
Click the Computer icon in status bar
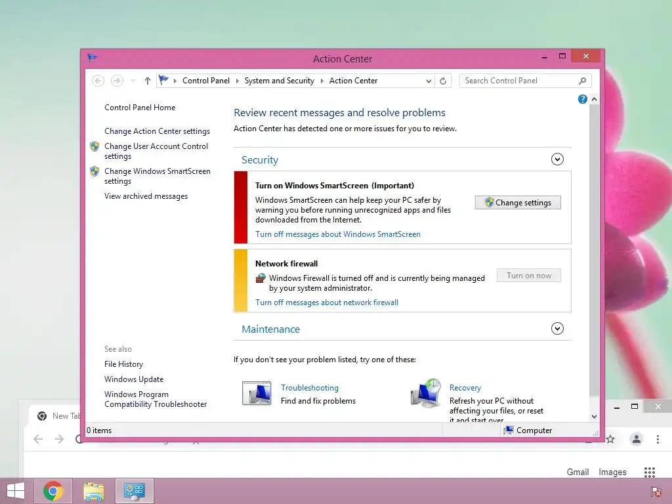pyautogui.click(x=509, y=430)
